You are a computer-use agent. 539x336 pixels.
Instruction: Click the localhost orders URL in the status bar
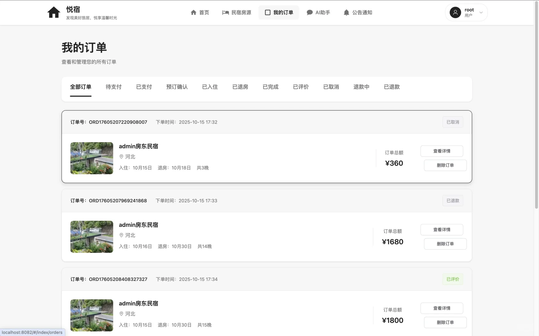point(32,332)
